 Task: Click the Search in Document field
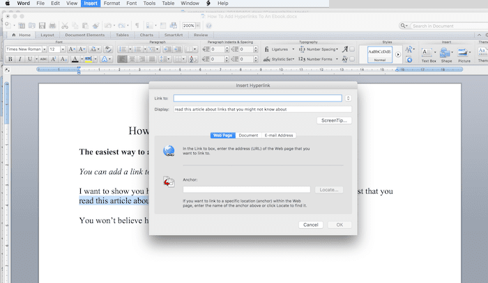[x=448, y=26]
